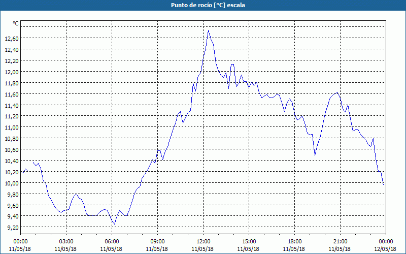Click the 9,60 axis value
The height and width of the screenshot is (254, 406).
point(13,205)
